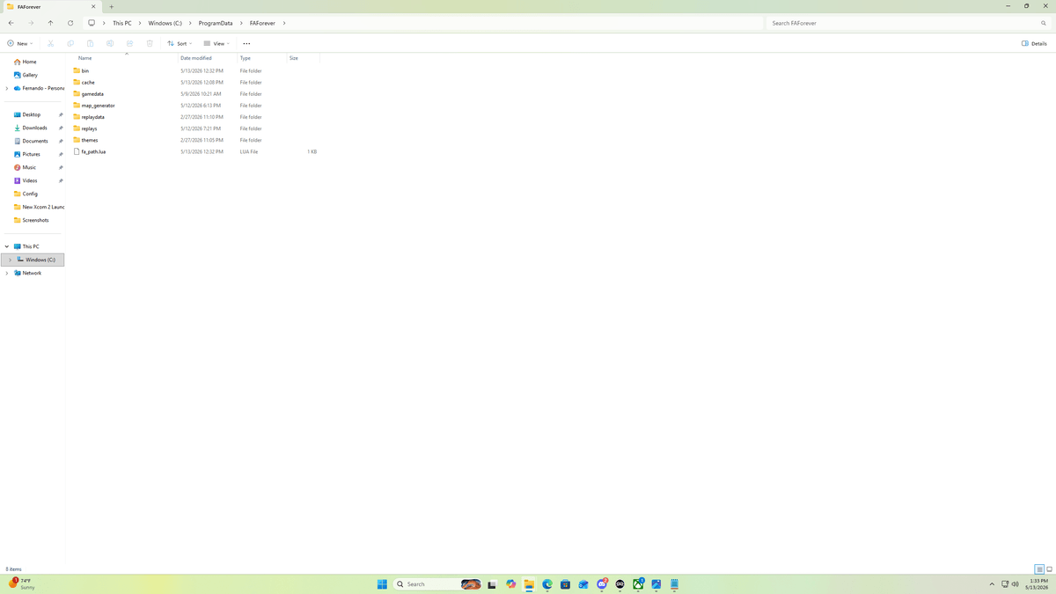
Task: Open Discord from the taskbar
Action: pyautogui.click(x=602, y=584)
